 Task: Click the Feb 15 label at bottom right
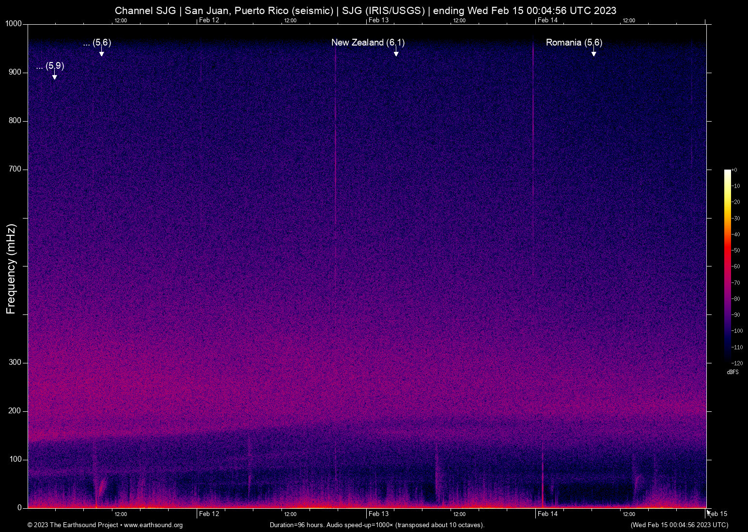point(717,514)
